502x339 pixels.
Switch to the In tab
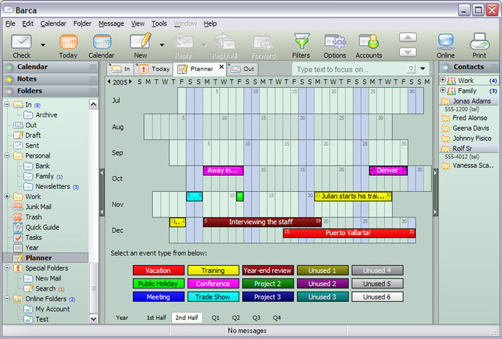pyautogui.click(x=120, y=69)
